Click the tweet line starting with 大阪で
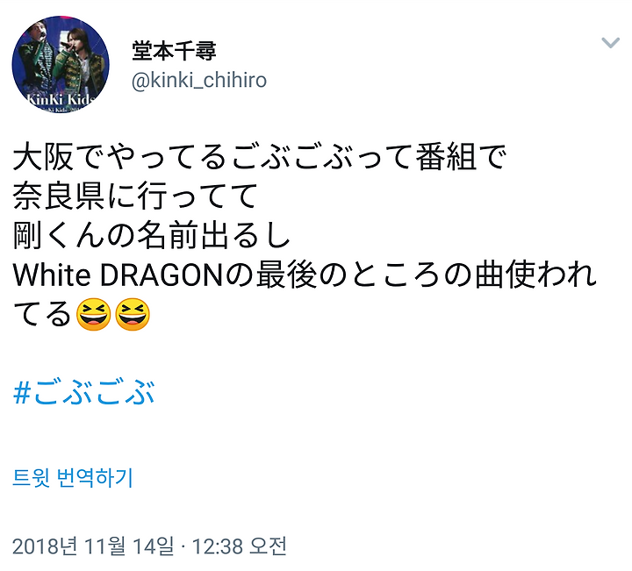Viewport: 632px width, 571px height. [x=260, y=158]
